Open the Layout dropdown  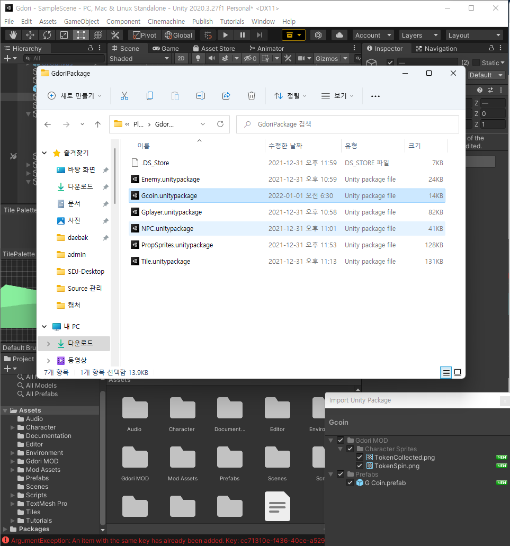[475, 35]
